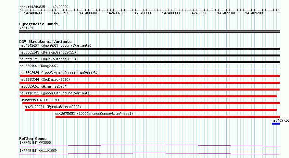Image resolution: width=289 pixels, height=158 pixels.
Task: Open variant nsv5472071 ByrskaBishop2022 label
Action: [x=53, y=107]
